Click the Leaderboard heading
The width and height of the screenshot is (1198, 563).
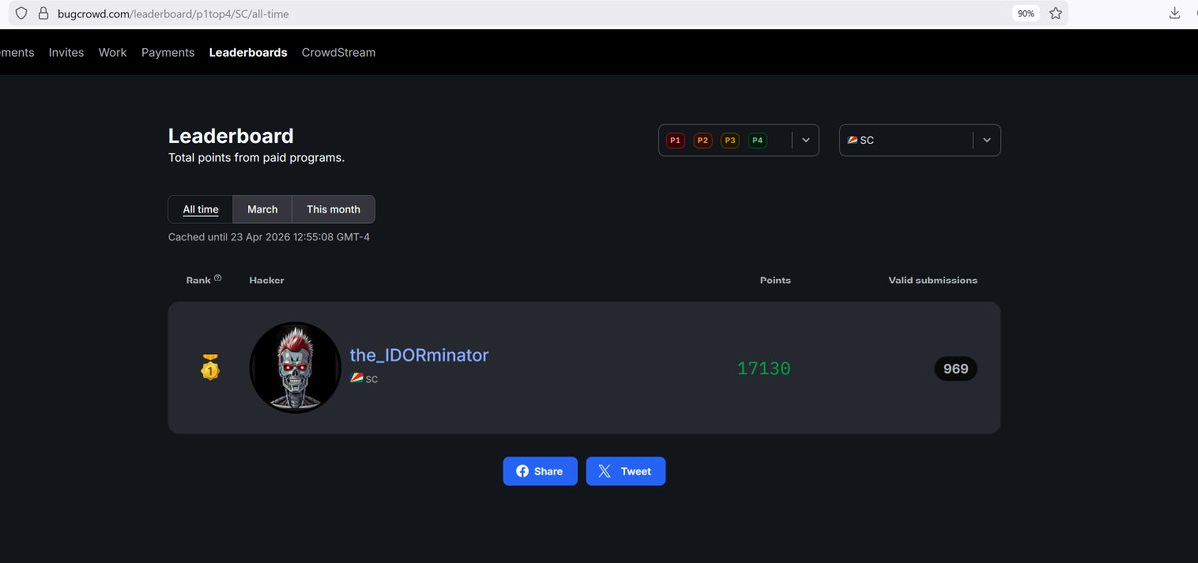tap(231, 136)
